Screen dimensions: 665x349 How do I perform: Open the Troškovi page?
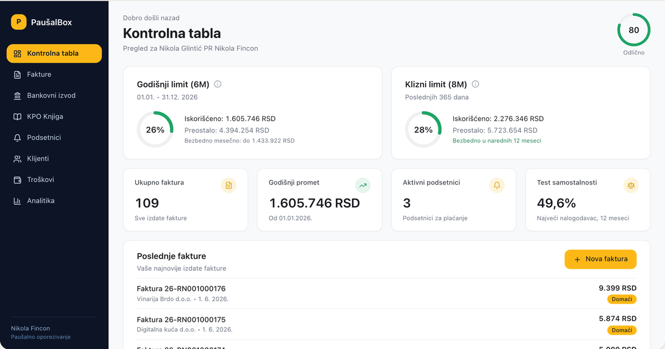54,180
